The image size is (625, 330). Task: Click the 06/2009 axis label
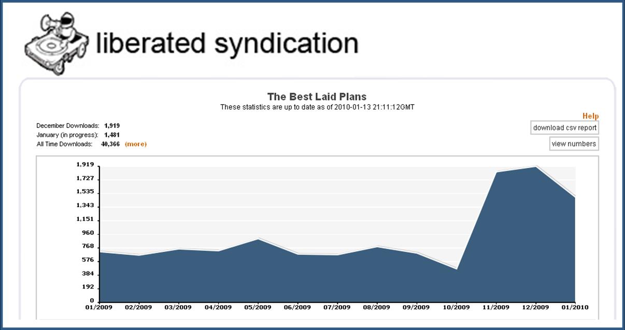[297, 307]
